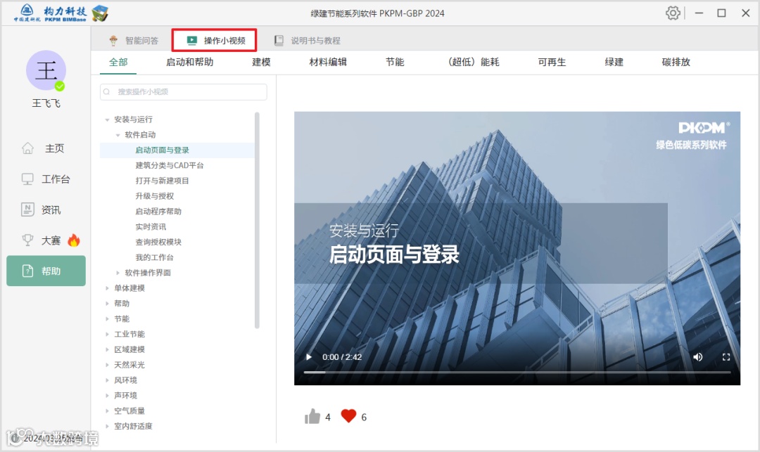Select the 可再生 category tab
Screen dimensions: 760x452
(552, 62)
